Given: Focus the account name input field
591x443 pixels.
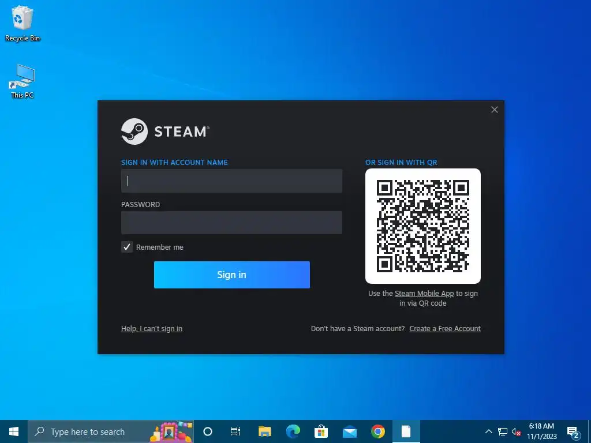Looking at the screenshot, I should click(232, 181).
